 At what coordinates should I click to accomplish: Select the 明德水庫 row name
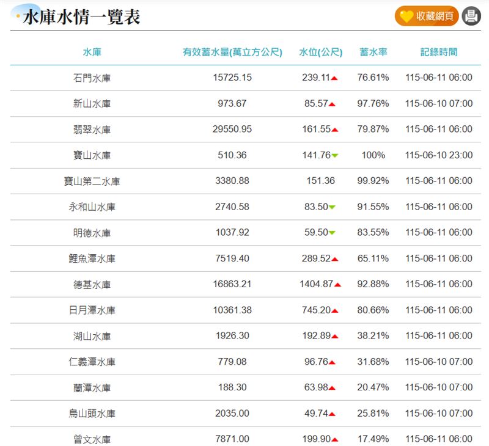tap(92, 233)
